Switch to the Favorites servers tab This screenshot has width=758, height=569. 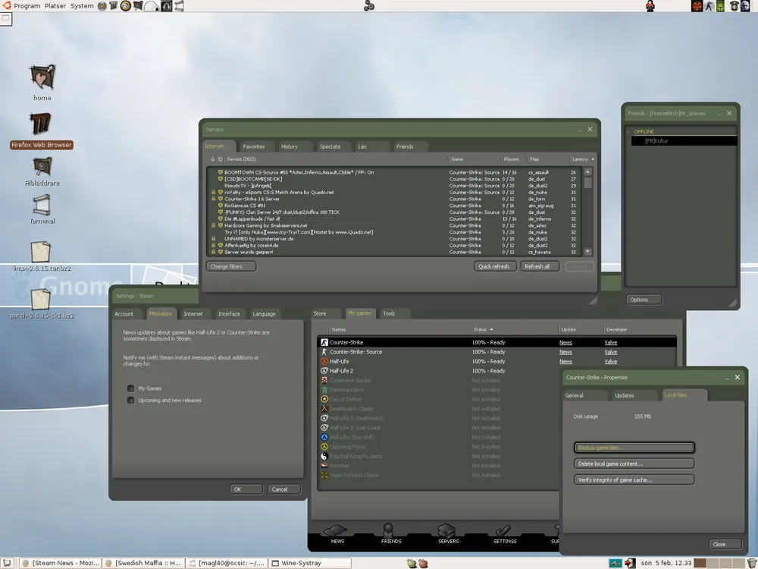pyautogui.click(x=254, y=146)
